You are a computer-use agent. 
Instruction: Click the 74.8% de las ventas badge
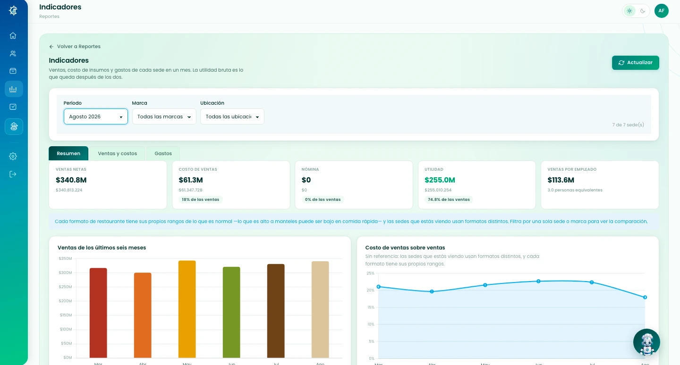point(449,199)
